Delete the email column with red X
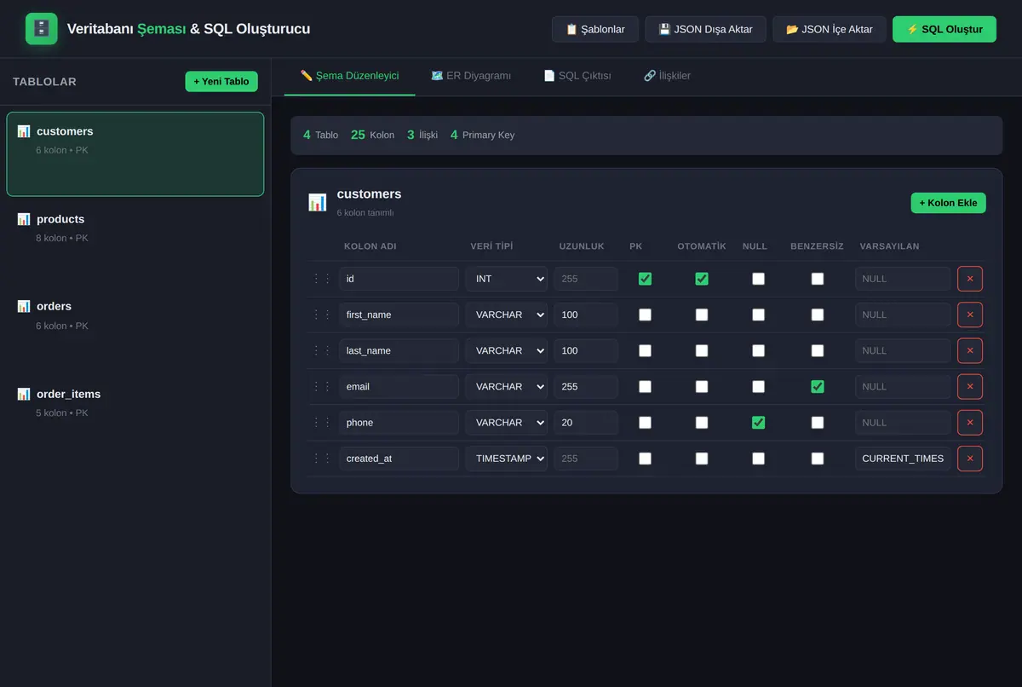Viewport: 1022px width, 687px height. (x=970, y=387)
